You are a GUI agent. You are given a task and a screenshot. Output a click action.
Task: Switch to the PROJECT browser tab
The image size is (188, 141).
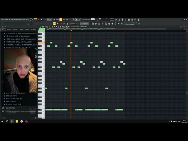[9, 30]
